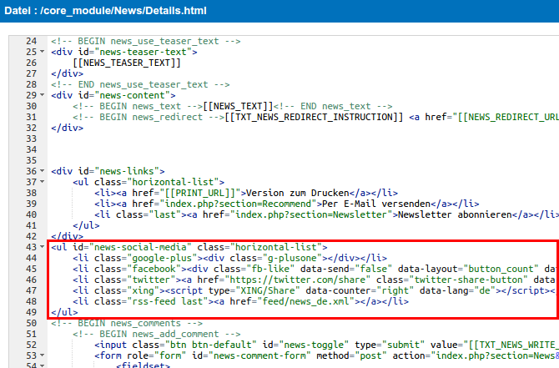The image size is (559, 368).
Task: Click line number 50 in gutter
Action: pyautogui.click(x=32, y=323)
